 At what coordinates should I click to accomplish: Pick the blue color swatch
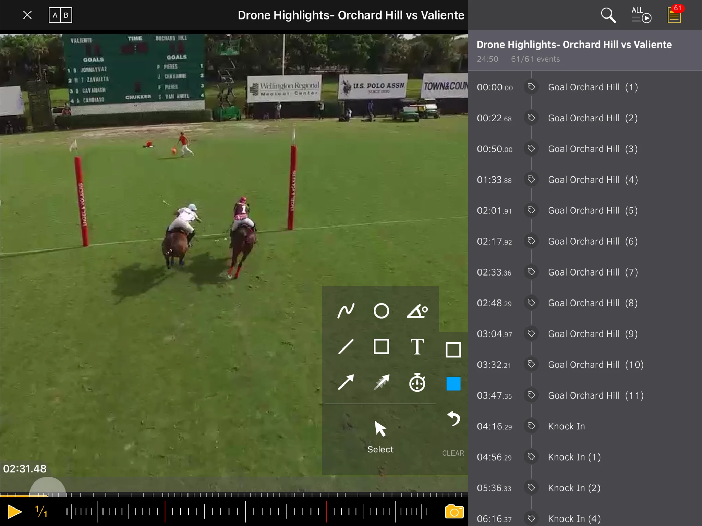[453, 383]
